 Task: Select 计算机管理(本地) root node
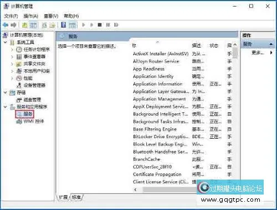click(27, 35)
